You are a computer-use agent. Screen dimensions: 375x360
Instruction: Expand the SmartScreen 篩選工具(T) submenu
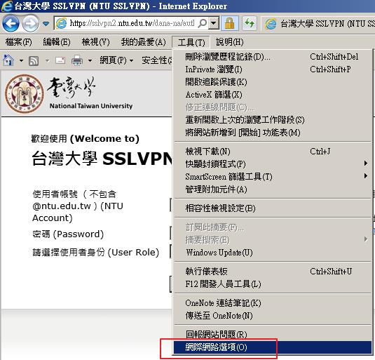(273, 177)
